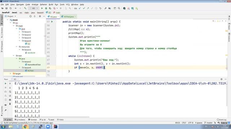The image size is (231, 129).
Task: Open the profiler dropdown arrow
Action: (57, 8)
